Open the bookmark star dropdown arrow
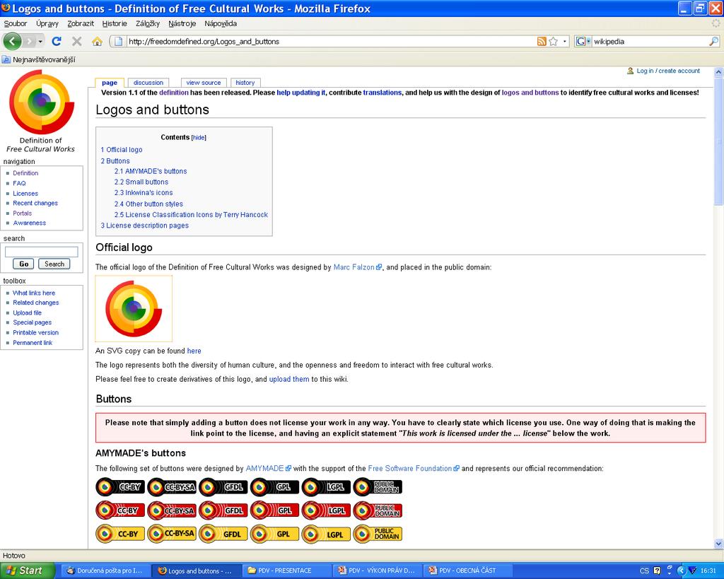Viewport: 724px width, 579px height. (x=564, y=42)
